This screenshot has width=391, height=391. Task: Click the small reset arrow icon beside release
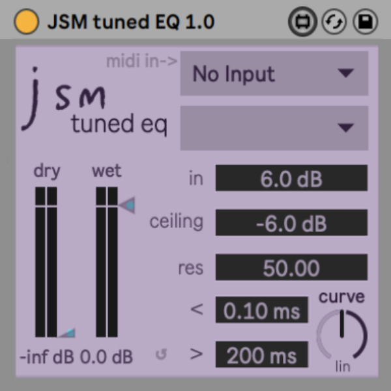point(161,356)
